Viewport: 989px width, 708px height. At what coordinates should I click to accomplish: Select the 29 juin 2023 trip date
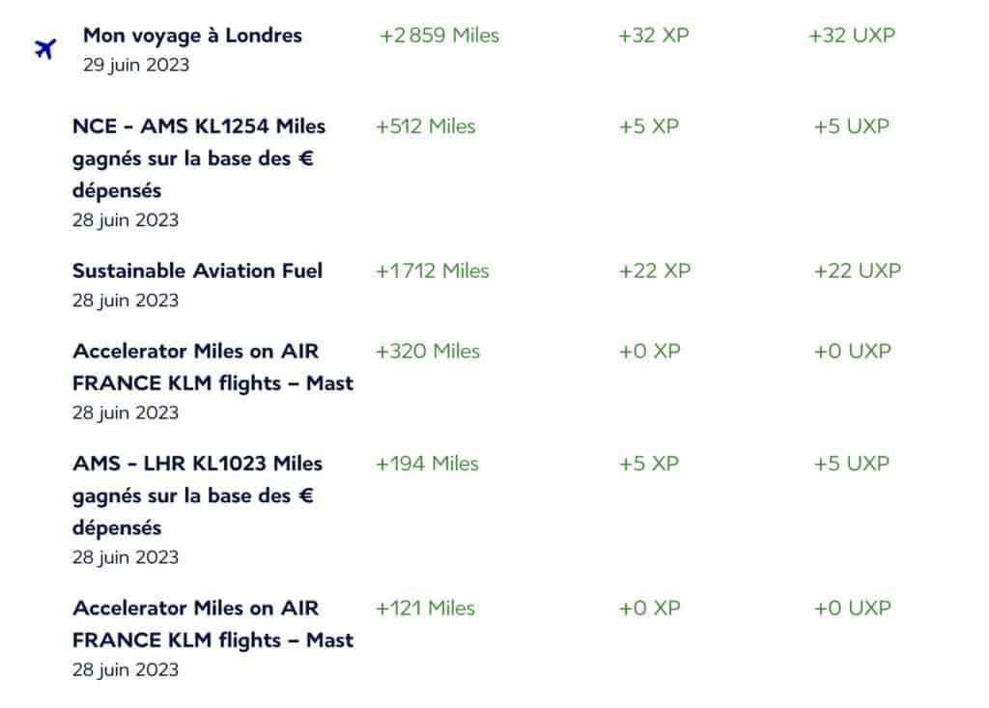[x=135, y=66]
